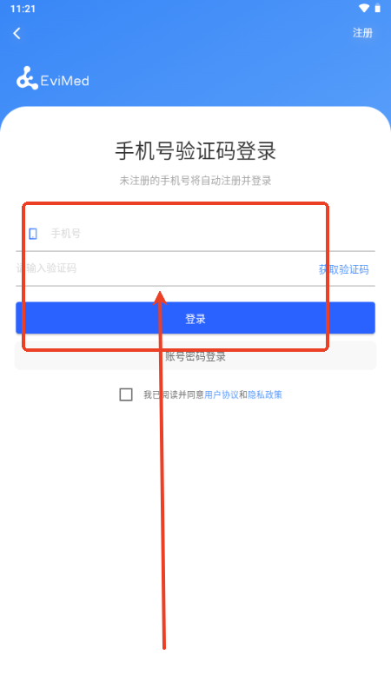Request a code via 获取验证码
391x695 pixels.
pos(343,269)
